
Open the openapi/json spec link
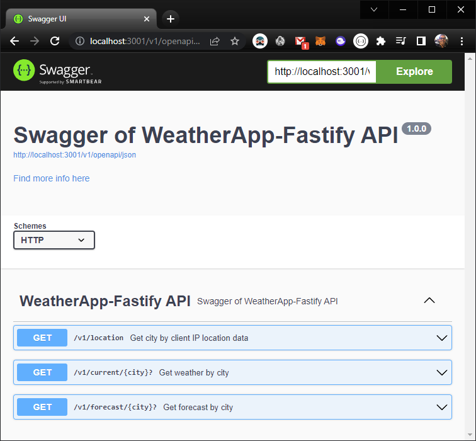[74, 155]
